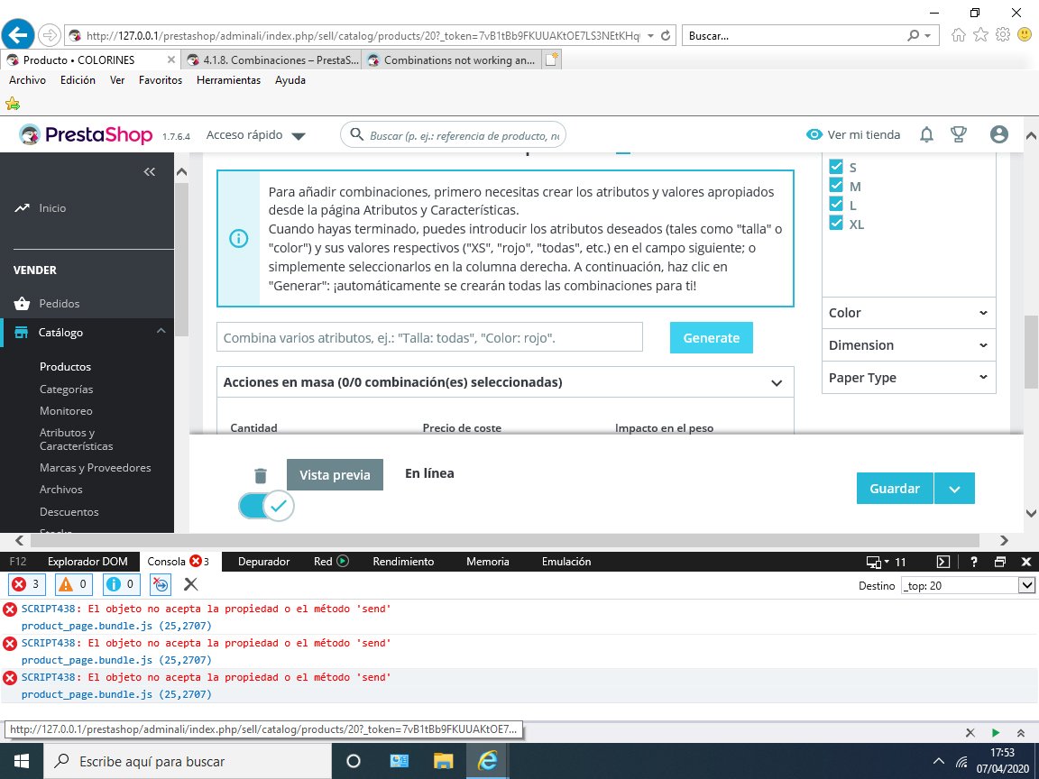Click the warnings filter icon in console
The width and height of the screenshot is (1039, 779).
[x=74, y=584]
